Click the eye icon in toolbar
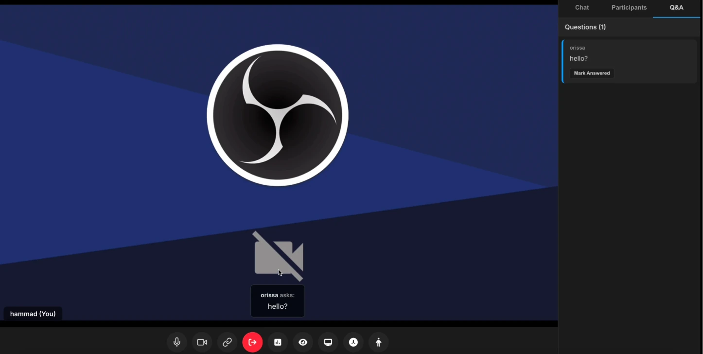The width and height of the screenshot is (703, 354). click(x=303, y=342)
